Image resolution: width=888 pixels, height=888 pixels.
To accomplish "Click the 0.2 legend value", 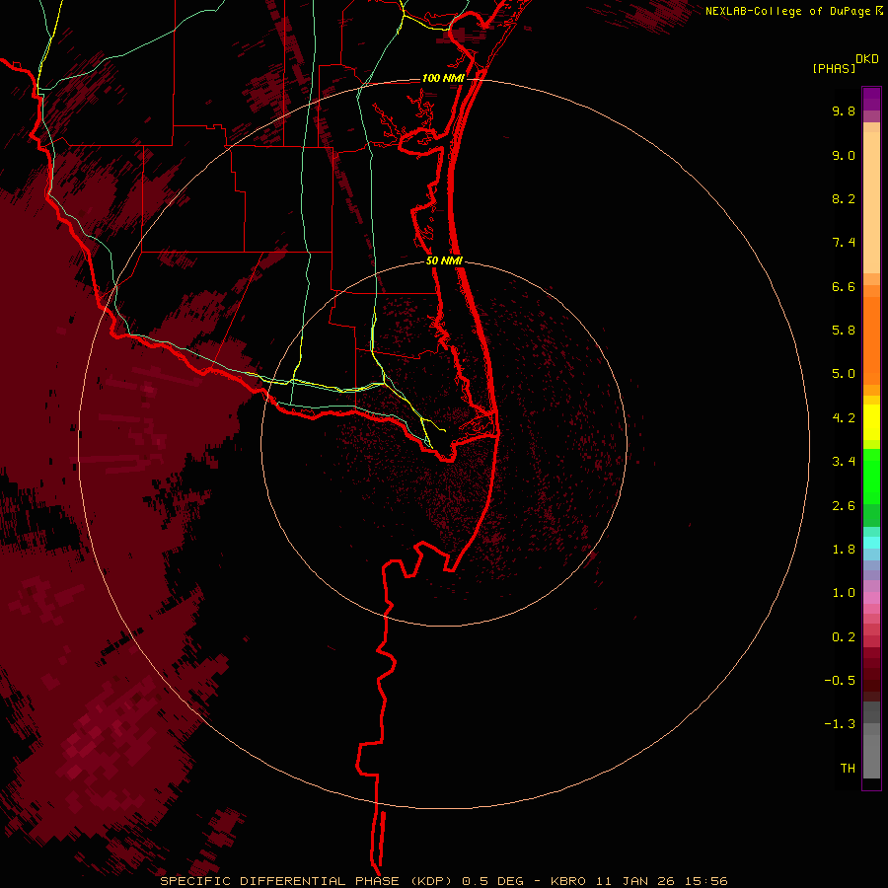I will [844, 637].
